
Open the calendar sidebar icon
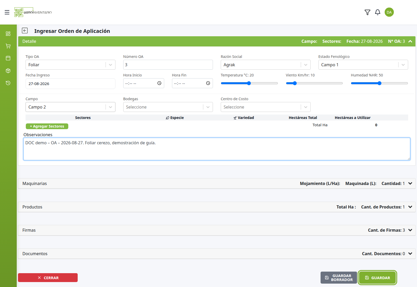point(8,58)
